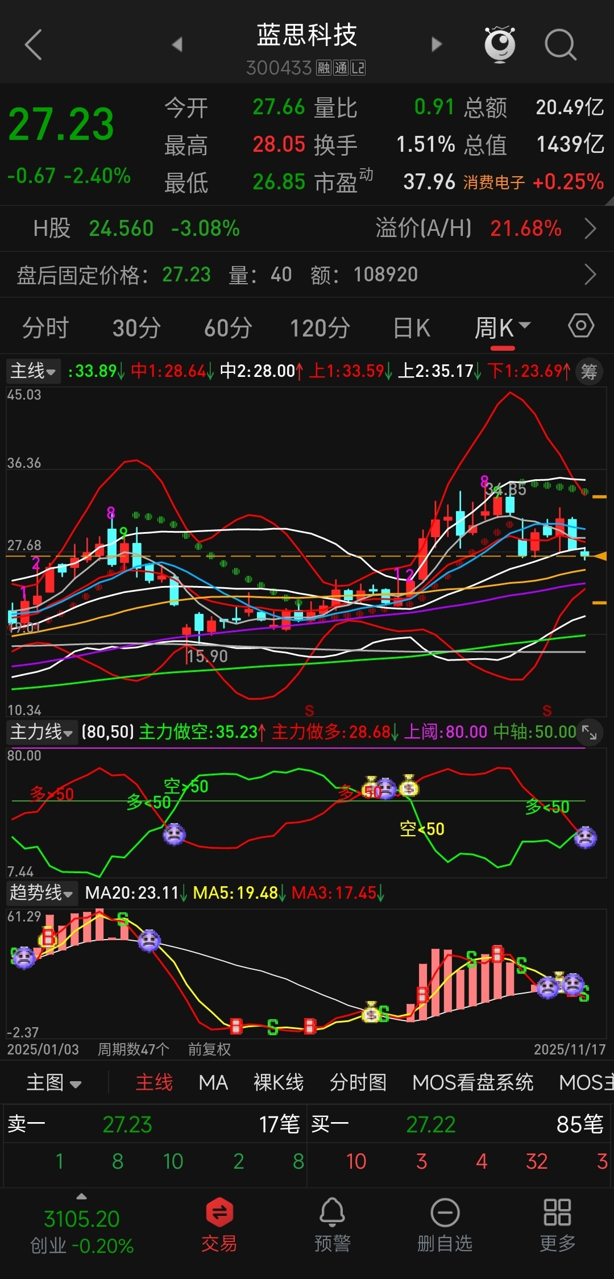Tap the orange current-price arrow marker
The width and height of the screenshot is (614, 1279).
tap(599, 556)
